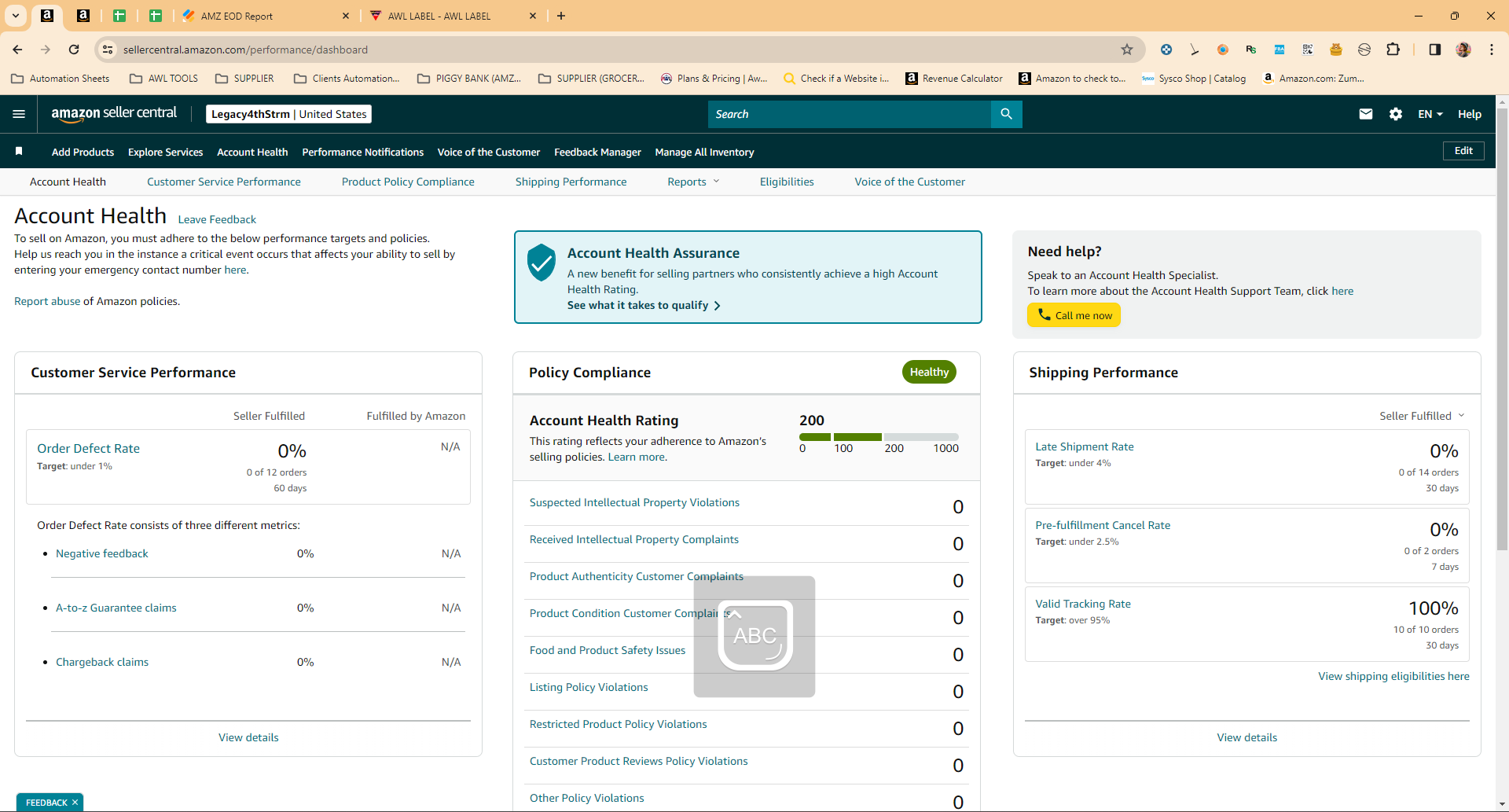This screenshot has width=1509, height=812.
Task: Click the Edit button in the nav bar
Action: point(1463,150)
